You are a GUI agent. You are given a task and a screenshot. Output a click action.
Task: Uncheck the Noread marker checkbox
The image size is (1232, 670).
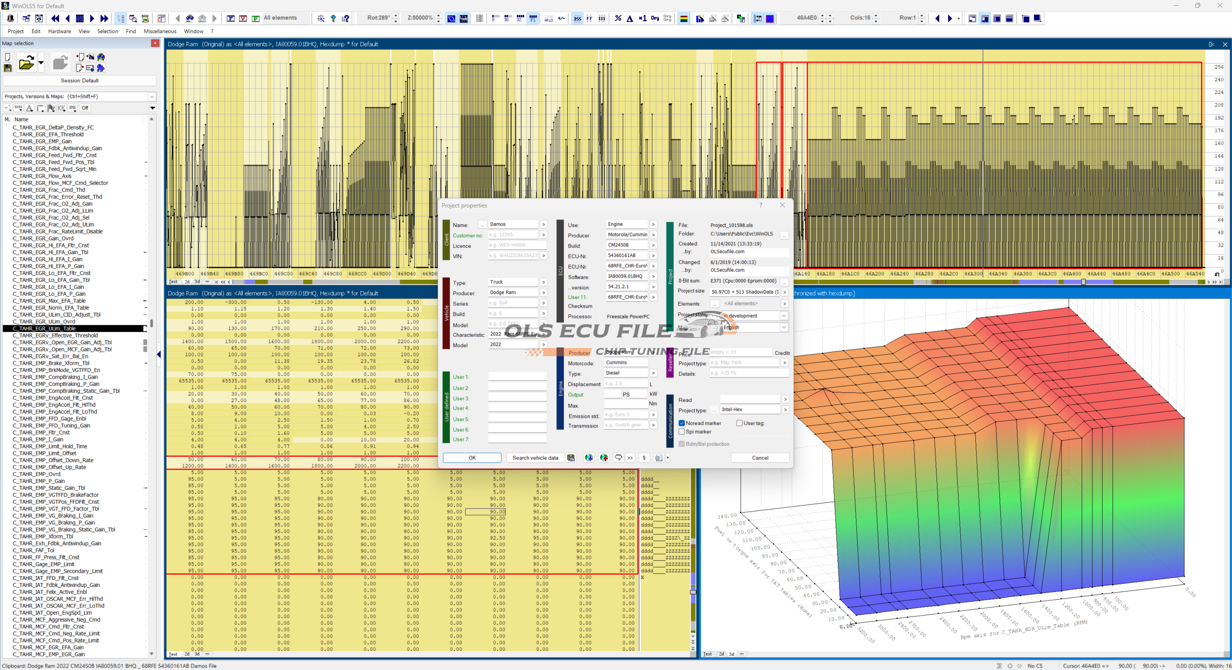point(682,423)
